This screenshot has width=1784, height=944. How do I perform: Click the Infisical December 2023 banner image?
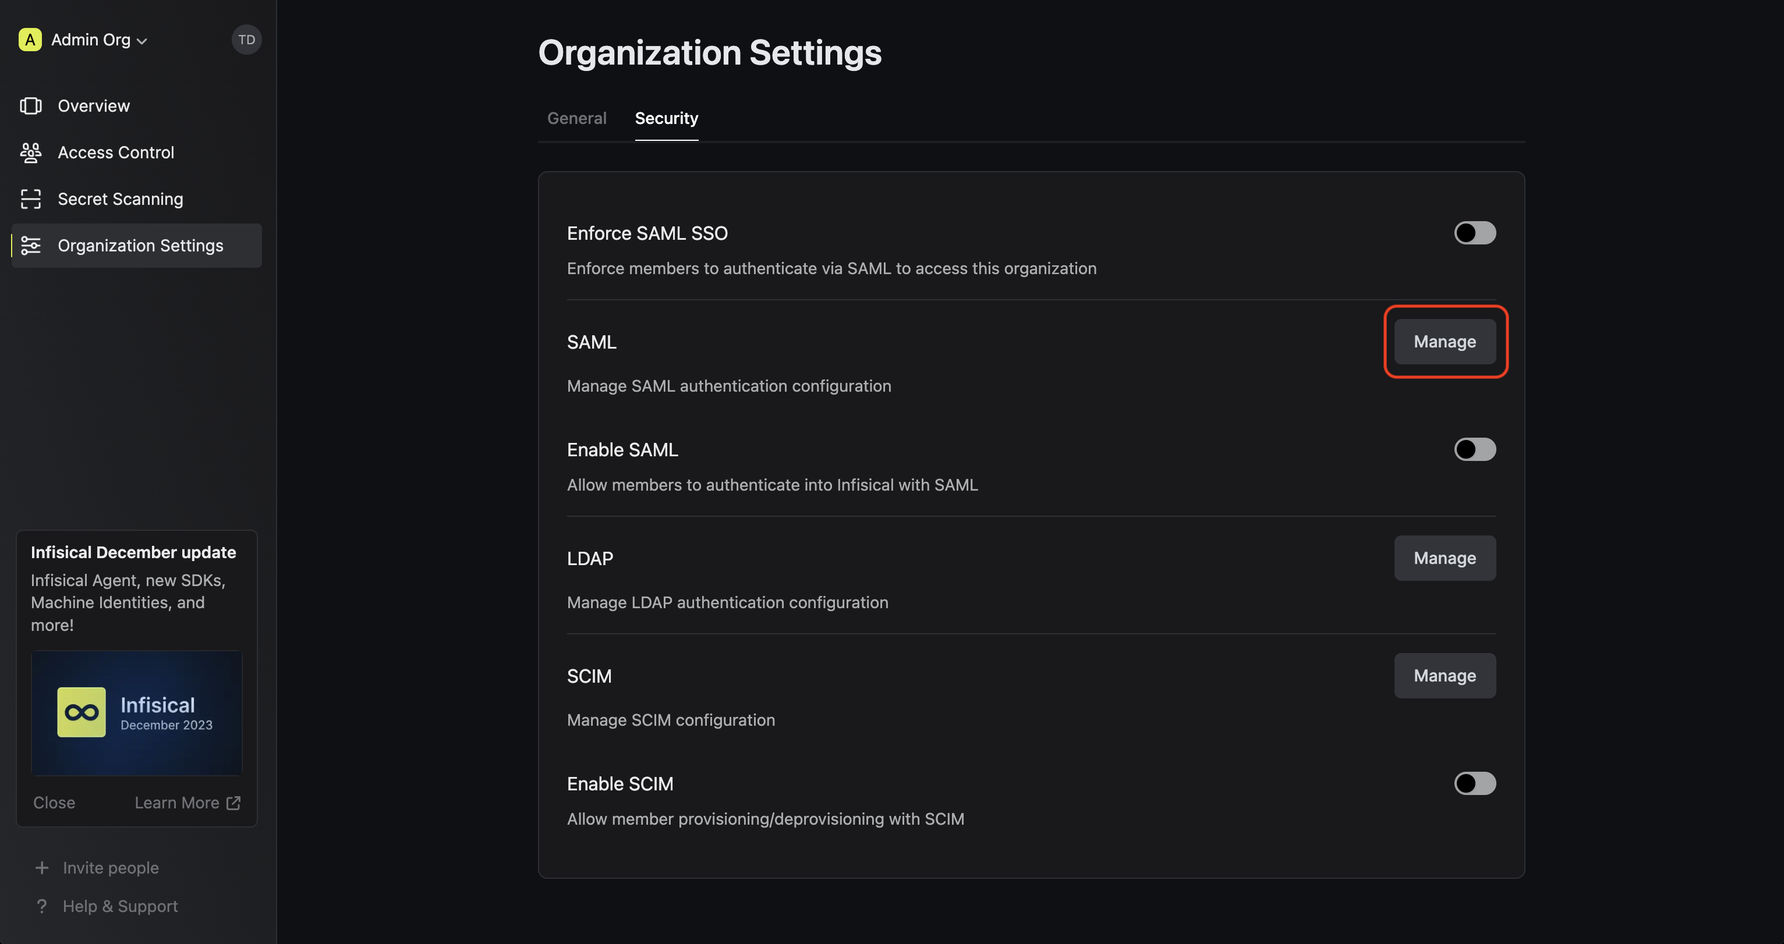136,713
